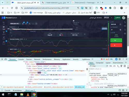Open VLC from the Windows taskbar
This screenshot has height=97, width=129.
28,94
